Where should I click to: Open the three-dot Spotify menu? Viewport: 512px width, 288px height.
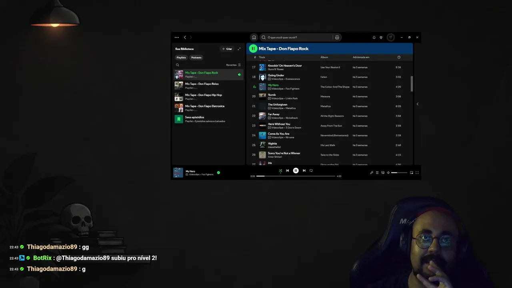[177, 37]
